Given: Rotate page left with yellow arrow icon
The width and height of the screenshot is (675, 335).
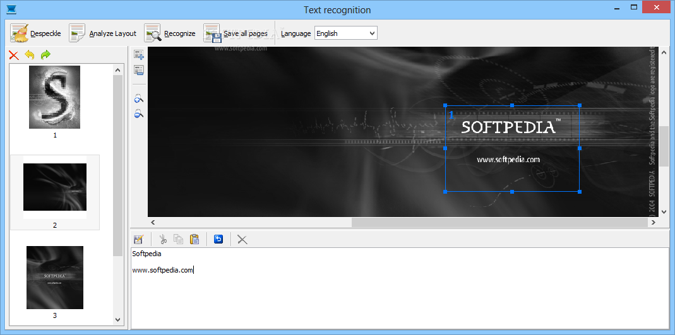Looking at the screenshot, I should point(29,55).
